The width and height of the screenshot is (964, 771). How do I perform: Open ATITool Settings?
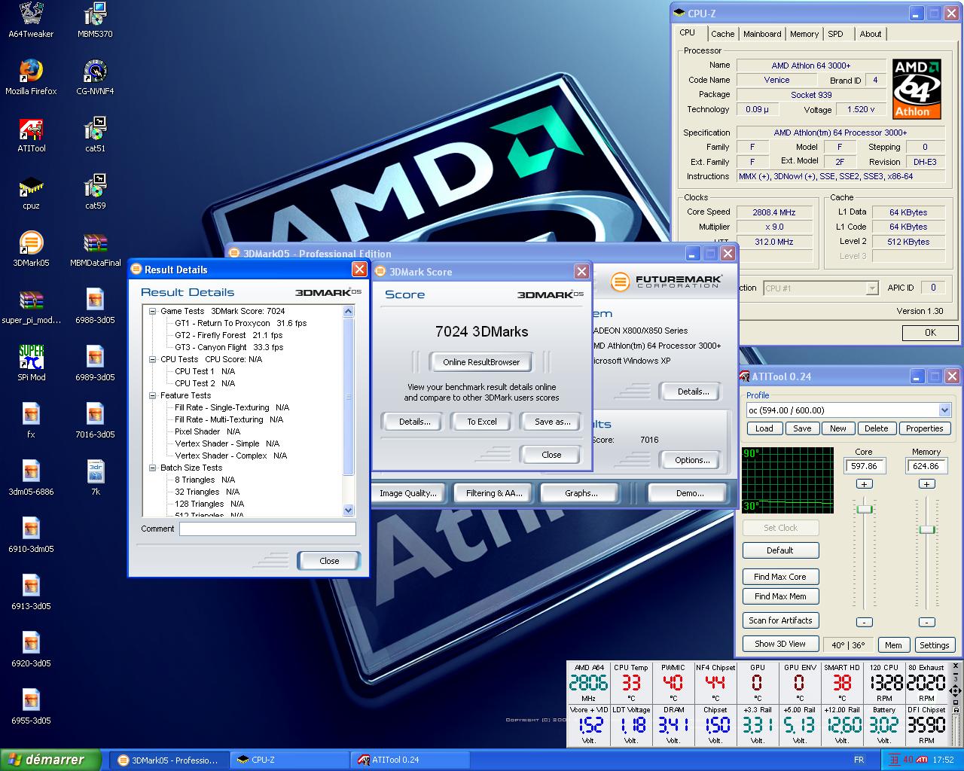coord(934,645)
